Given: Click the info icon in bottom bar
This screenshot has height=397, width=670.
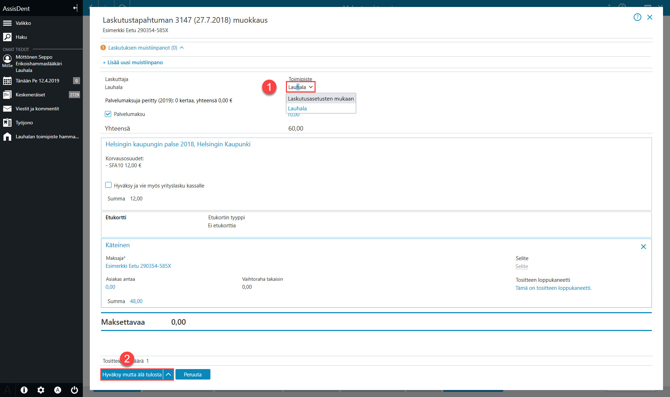Looking at the screenshot, I should pos(24,390).
